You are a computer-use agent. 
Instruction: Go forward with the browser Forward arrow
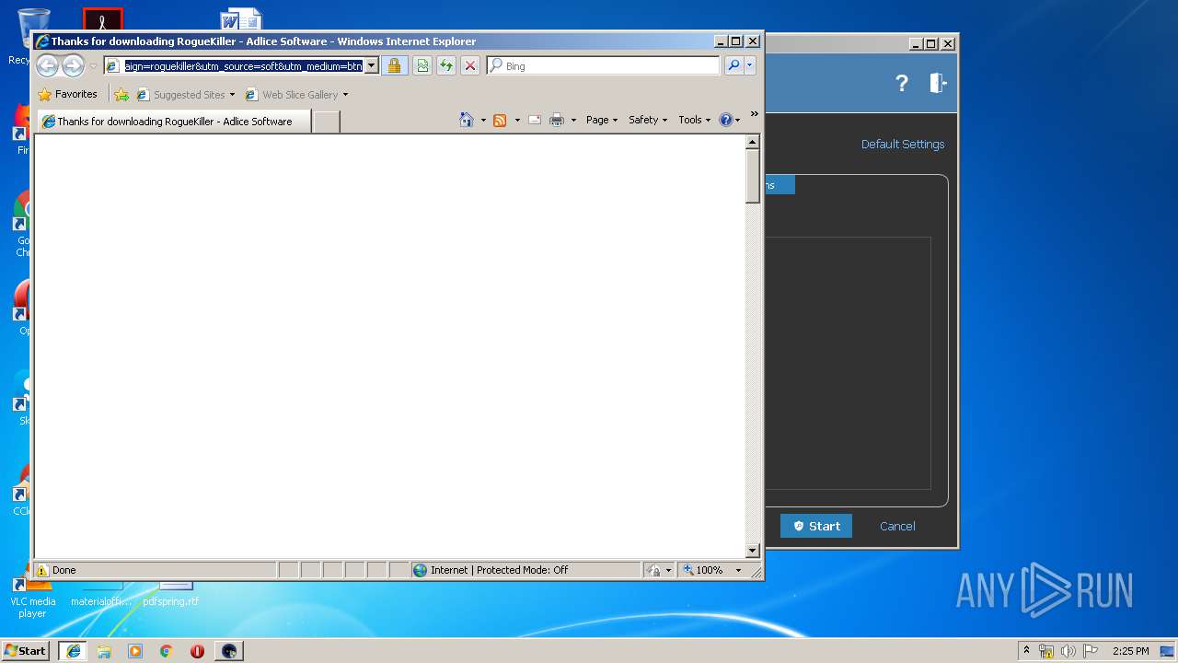[73, 65]
